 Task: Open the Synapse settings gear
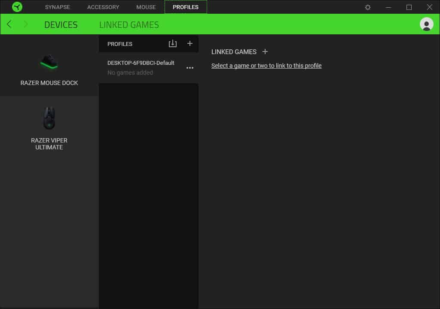[367, 7]
